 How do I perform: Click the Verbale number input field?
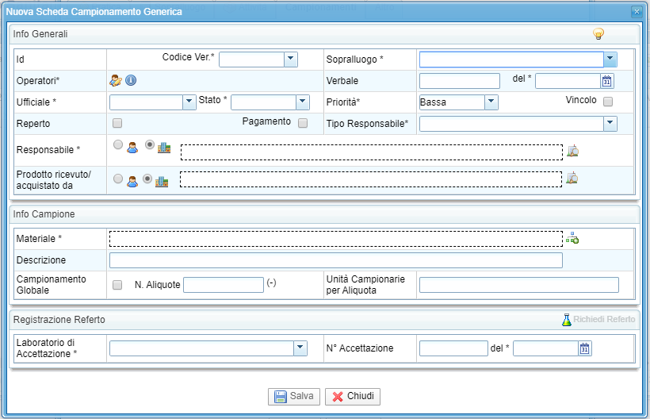[460, 81]
